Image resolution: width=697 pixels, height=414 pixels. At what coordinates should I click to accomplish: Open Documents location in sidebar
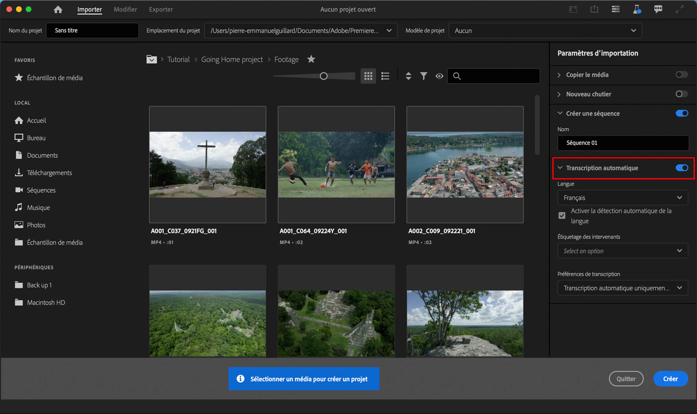pos(36,155)
